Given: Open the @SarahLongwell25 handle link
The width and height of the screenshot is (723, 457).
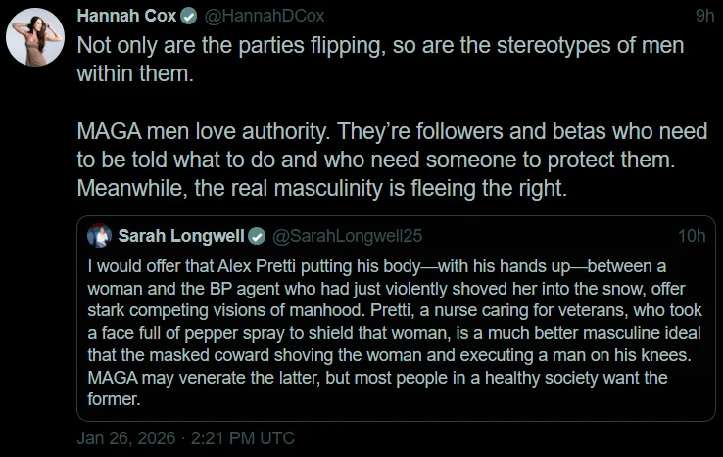Looking at the screenshot, I should (x=347, y=236).
